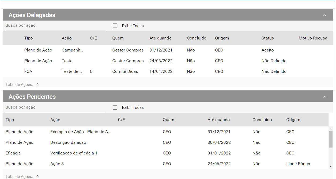Open the 'Descrição da ação' pending row
This screenshot has width=336, height=179.
pos(68,142)
